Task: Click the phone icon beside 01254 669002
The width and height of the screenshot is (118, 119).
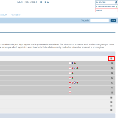Action: tap(36, 2)
